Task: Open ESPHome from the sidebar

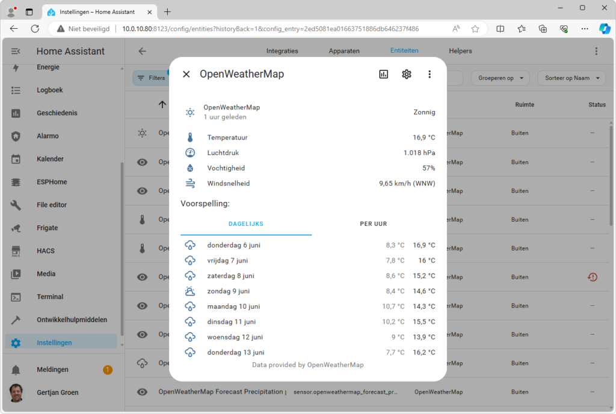Action: pyautogui.click(x=52, y=182)
